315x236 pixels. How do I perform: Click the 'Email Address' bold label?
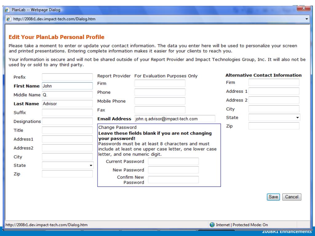pos(114,119)
